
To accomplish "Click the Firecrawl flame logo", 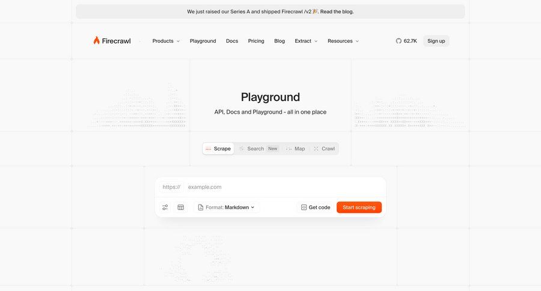I will (x=96, y=41).
